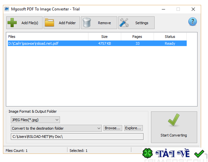Click the Browse... button
This screenshot has height=162, width=208.
113,128
